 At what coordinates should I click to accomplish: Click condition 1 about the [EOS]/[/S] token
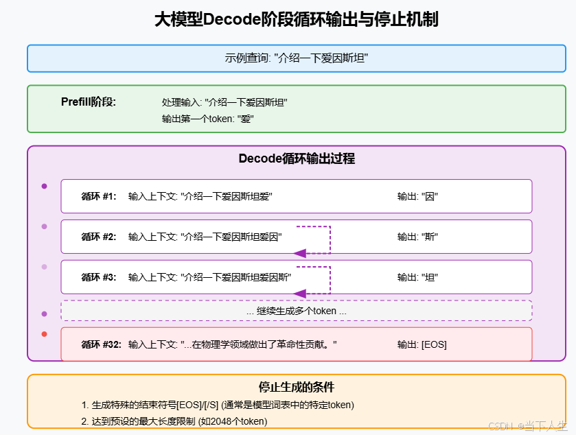(218, 405)
